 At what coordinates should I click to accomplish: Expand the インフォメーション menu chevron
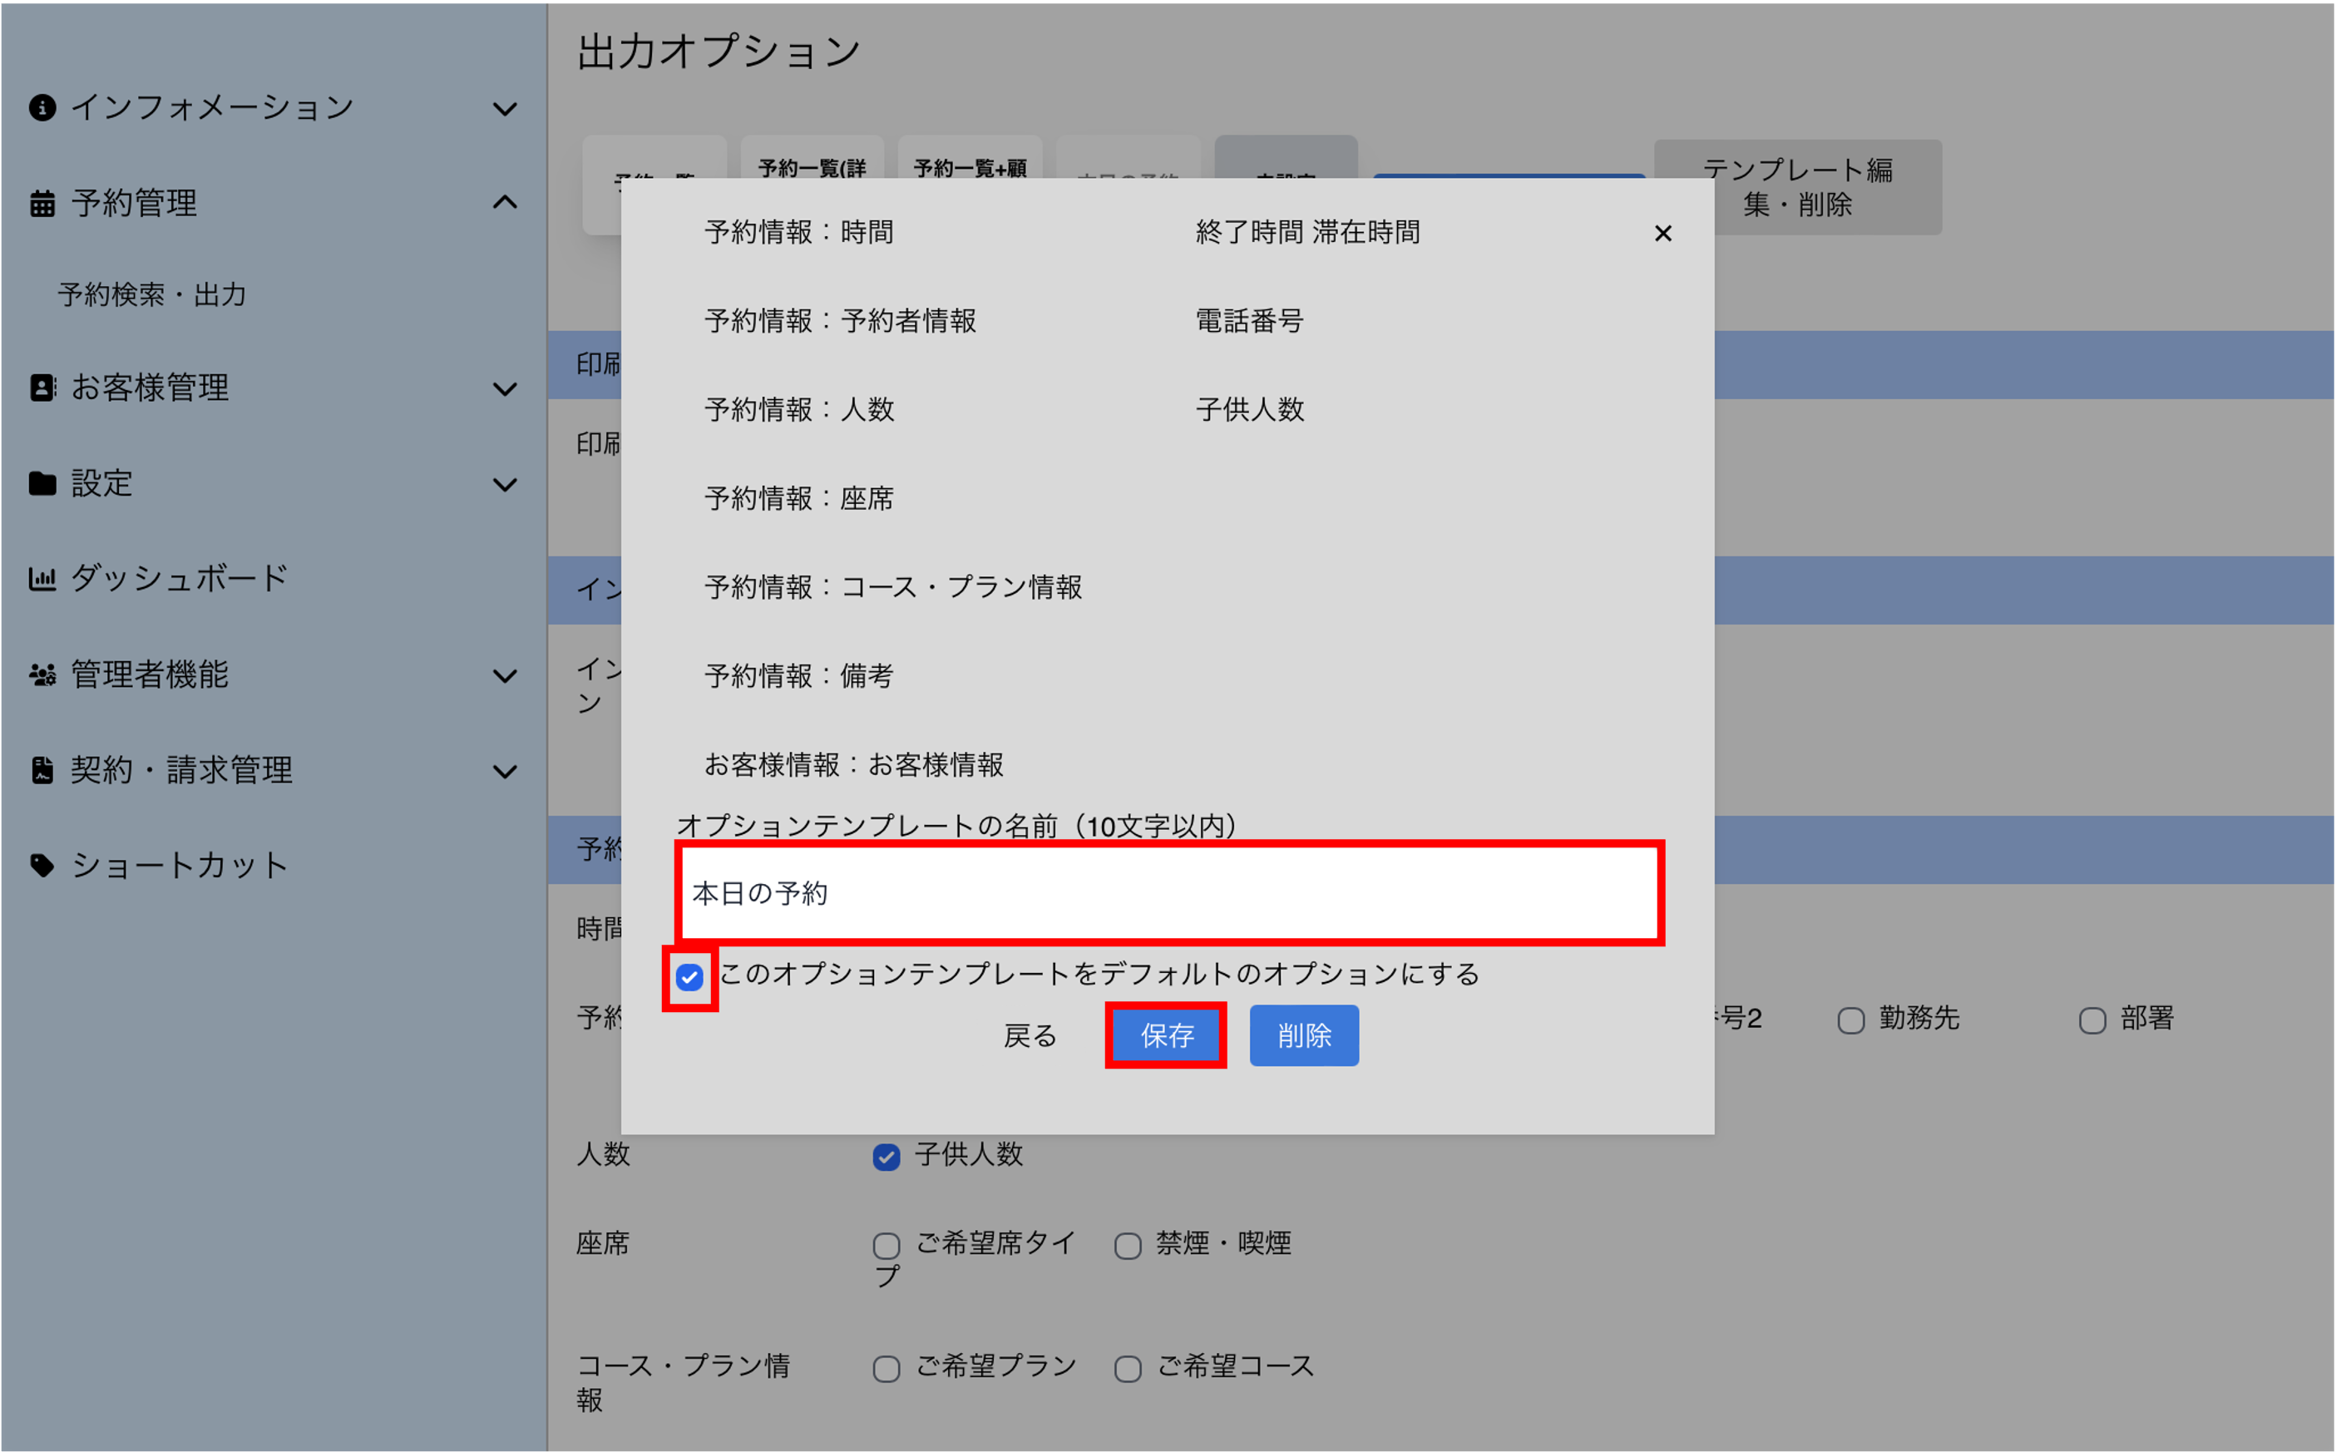[x=505, y=108]
